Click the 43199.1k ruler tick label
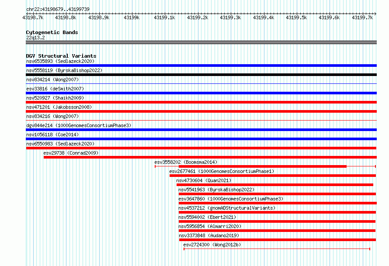389x266 pixels. 164,17
